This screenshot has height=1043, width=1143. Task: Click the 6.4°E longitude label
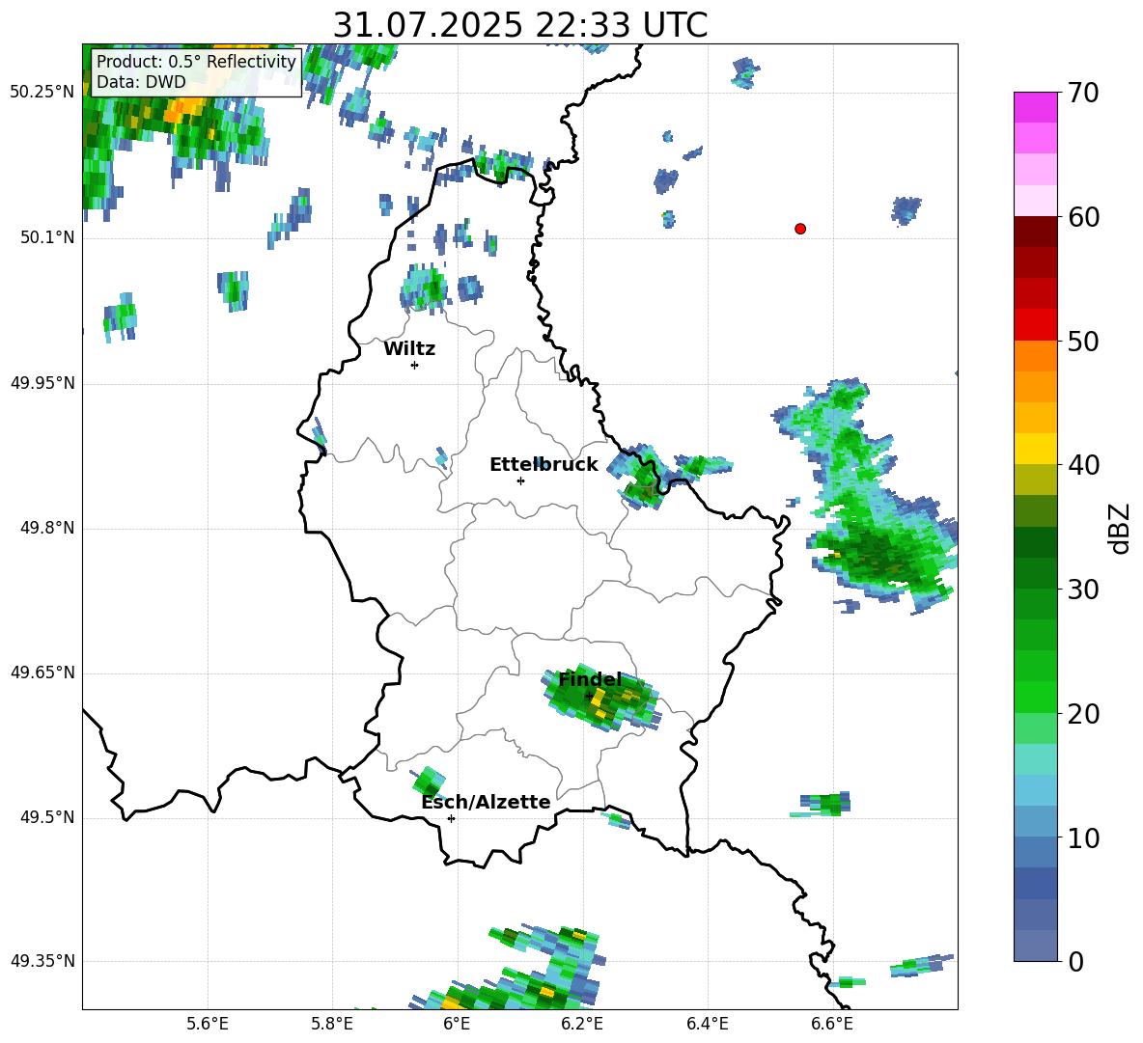707,1024
